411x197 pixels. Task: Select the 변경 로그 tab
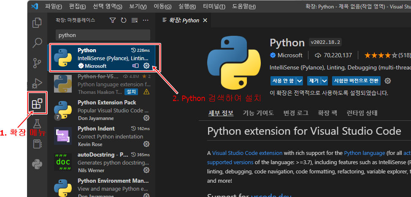pyautogui.click(x=296, y=113)
